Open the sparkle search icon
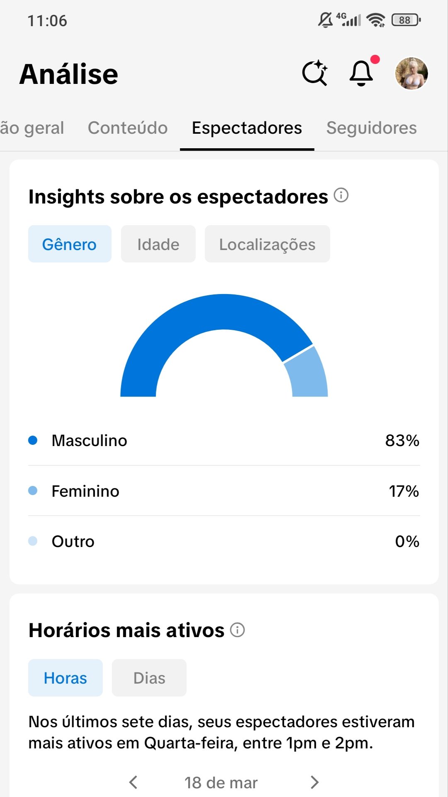 pos(315,74)
